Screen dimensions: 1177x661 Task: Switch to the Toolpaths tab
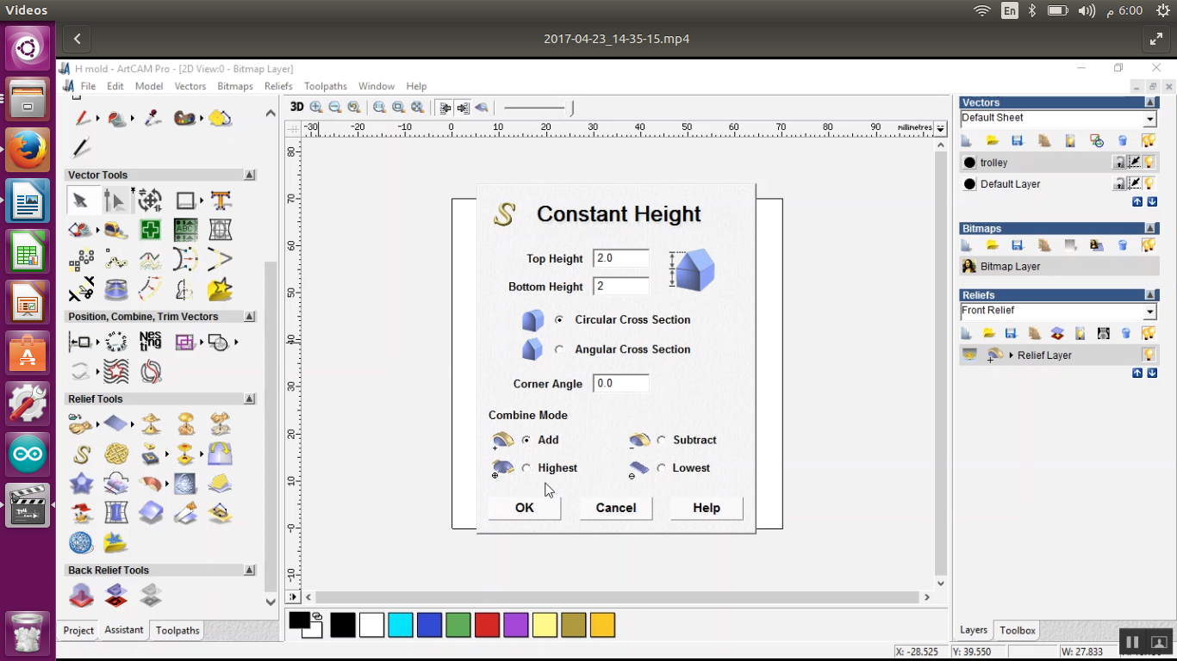coord(177,631)
